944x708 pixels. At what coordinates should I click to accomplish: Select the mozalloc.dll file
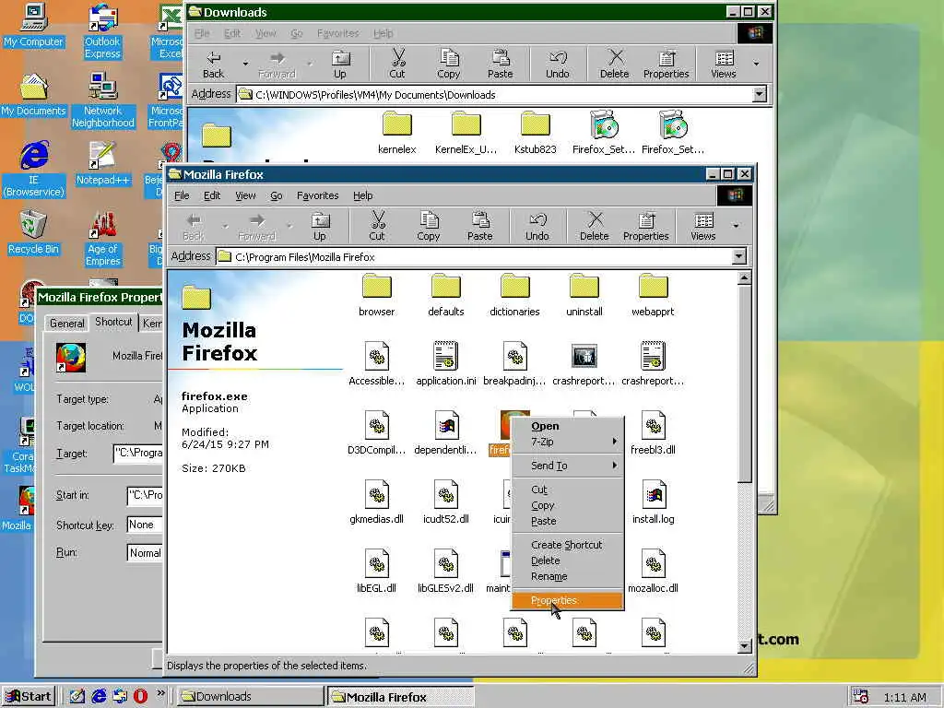pos(654,572)
